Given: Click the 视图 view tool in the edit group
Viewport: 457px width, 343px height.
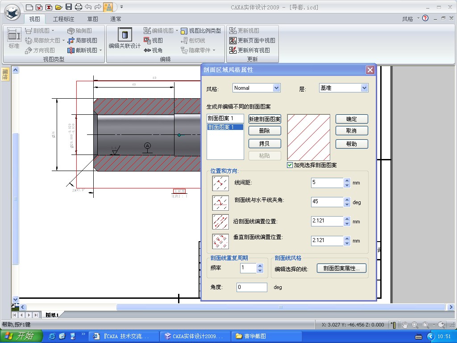Looking at the screenshot, I should point(154,41).
